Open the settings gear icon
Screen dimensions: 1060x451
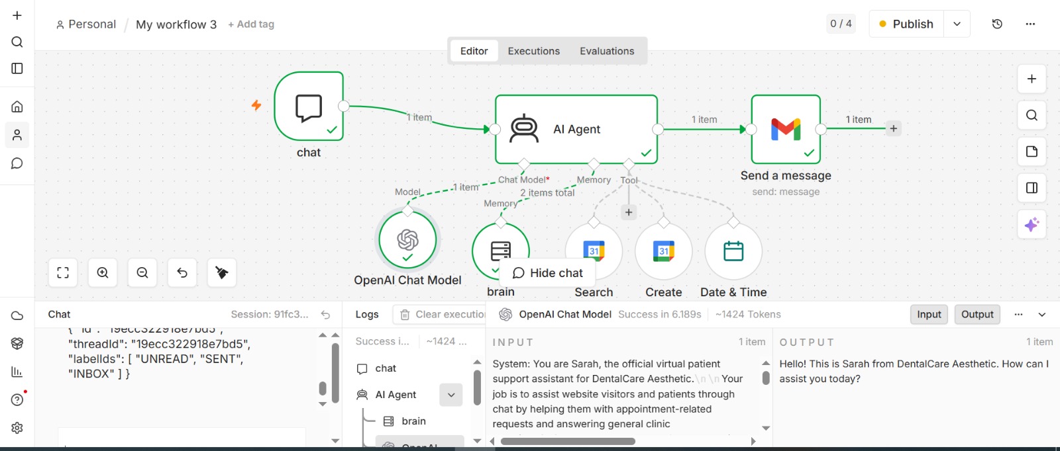[17, 428]
